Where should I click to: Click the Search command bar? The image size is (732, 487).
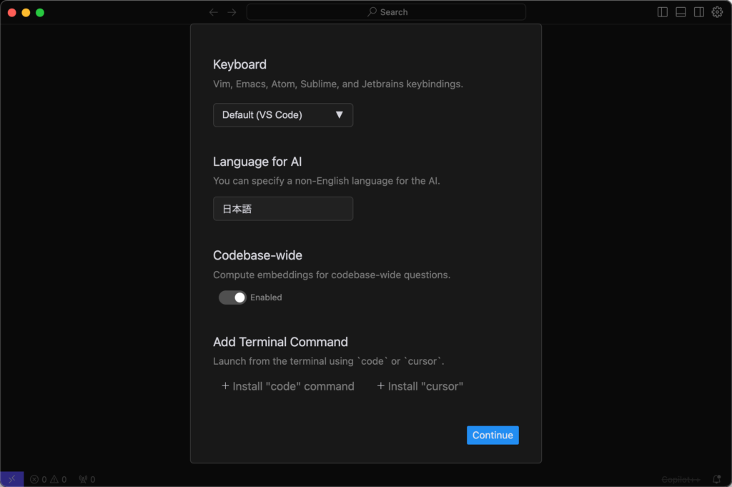pos(386,12)
